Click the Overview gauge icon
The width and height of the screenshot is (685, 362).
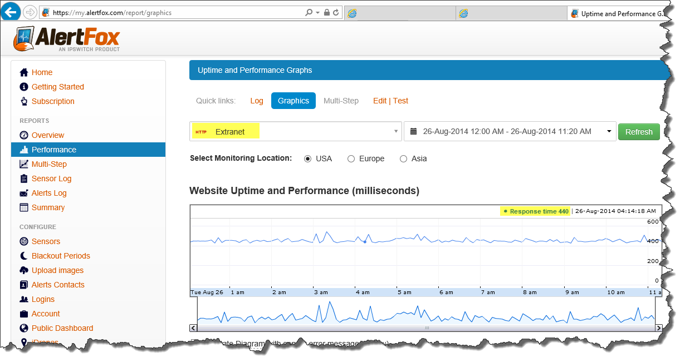pos(24,135)
